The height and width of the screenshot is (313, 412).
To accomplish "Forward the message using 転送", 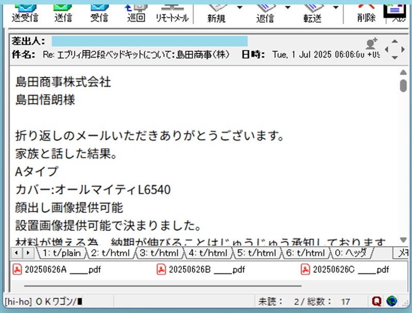I will [x=313, y=12].
